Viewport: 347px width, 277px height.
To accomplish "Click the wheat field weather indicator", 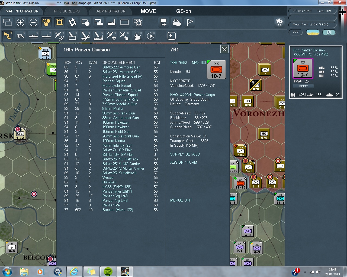I will [313, 32].
